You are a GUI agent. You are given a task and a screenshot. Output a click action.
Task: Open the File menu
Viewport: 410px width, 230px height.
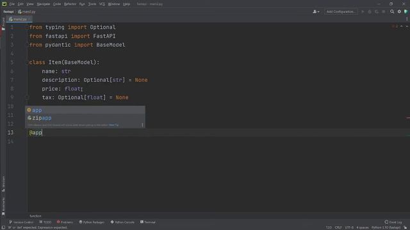click(x=12, y=4)
